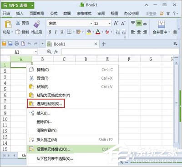Align text right in ribbon

coord(145,32)
